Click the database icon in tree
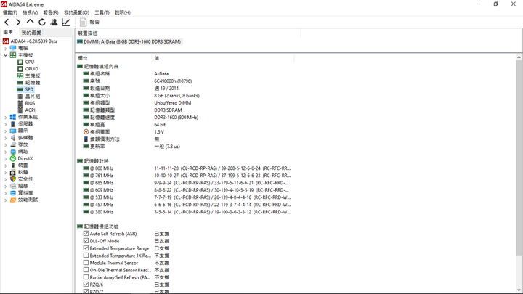523x294 pixels. point(12,193)
